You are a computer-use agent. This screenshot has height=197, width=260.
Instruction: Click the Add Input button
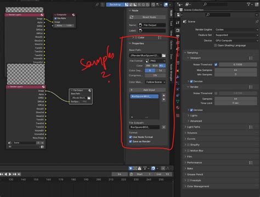148,90
